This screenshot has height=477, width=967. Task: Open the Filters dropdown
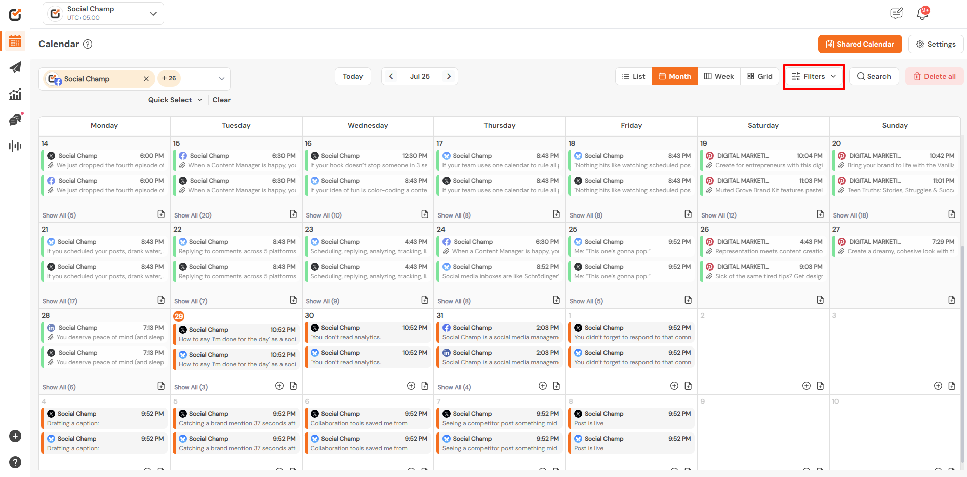(814, 76)
